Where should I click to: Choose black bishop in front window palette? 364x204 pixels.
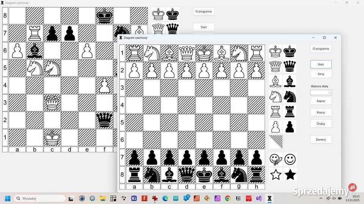290,82
